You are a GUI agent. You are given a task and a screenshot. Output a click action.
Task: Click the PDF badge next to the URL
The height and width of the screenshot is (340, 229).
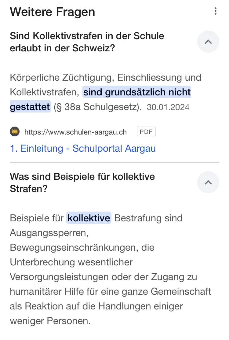(x=146, y=131)
